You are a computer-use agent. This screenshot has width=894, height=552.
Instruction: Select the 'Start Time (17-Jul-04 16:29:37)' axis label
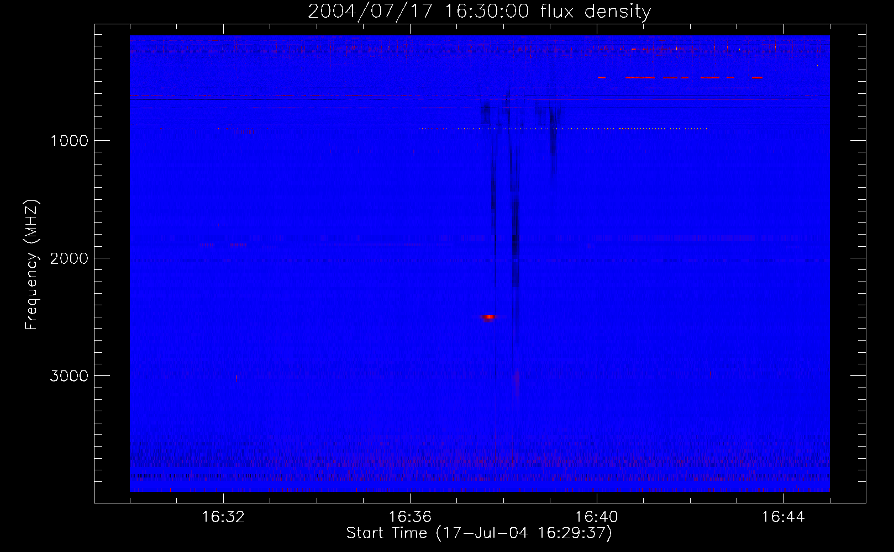tap(479, 533)
